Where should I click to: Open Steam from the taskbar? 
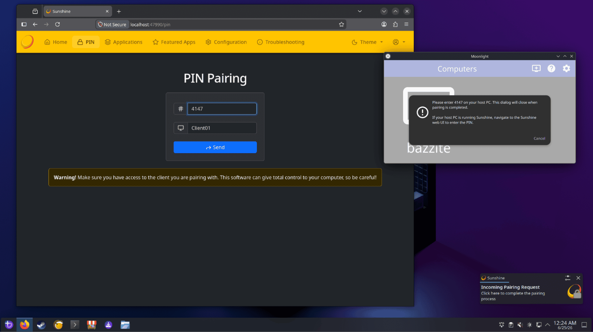[41, 325]
